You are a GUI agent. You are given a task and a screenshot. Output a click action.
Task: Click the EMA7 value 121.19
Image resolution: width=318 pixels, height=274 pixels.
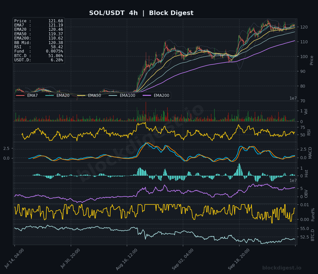(56, 25)
